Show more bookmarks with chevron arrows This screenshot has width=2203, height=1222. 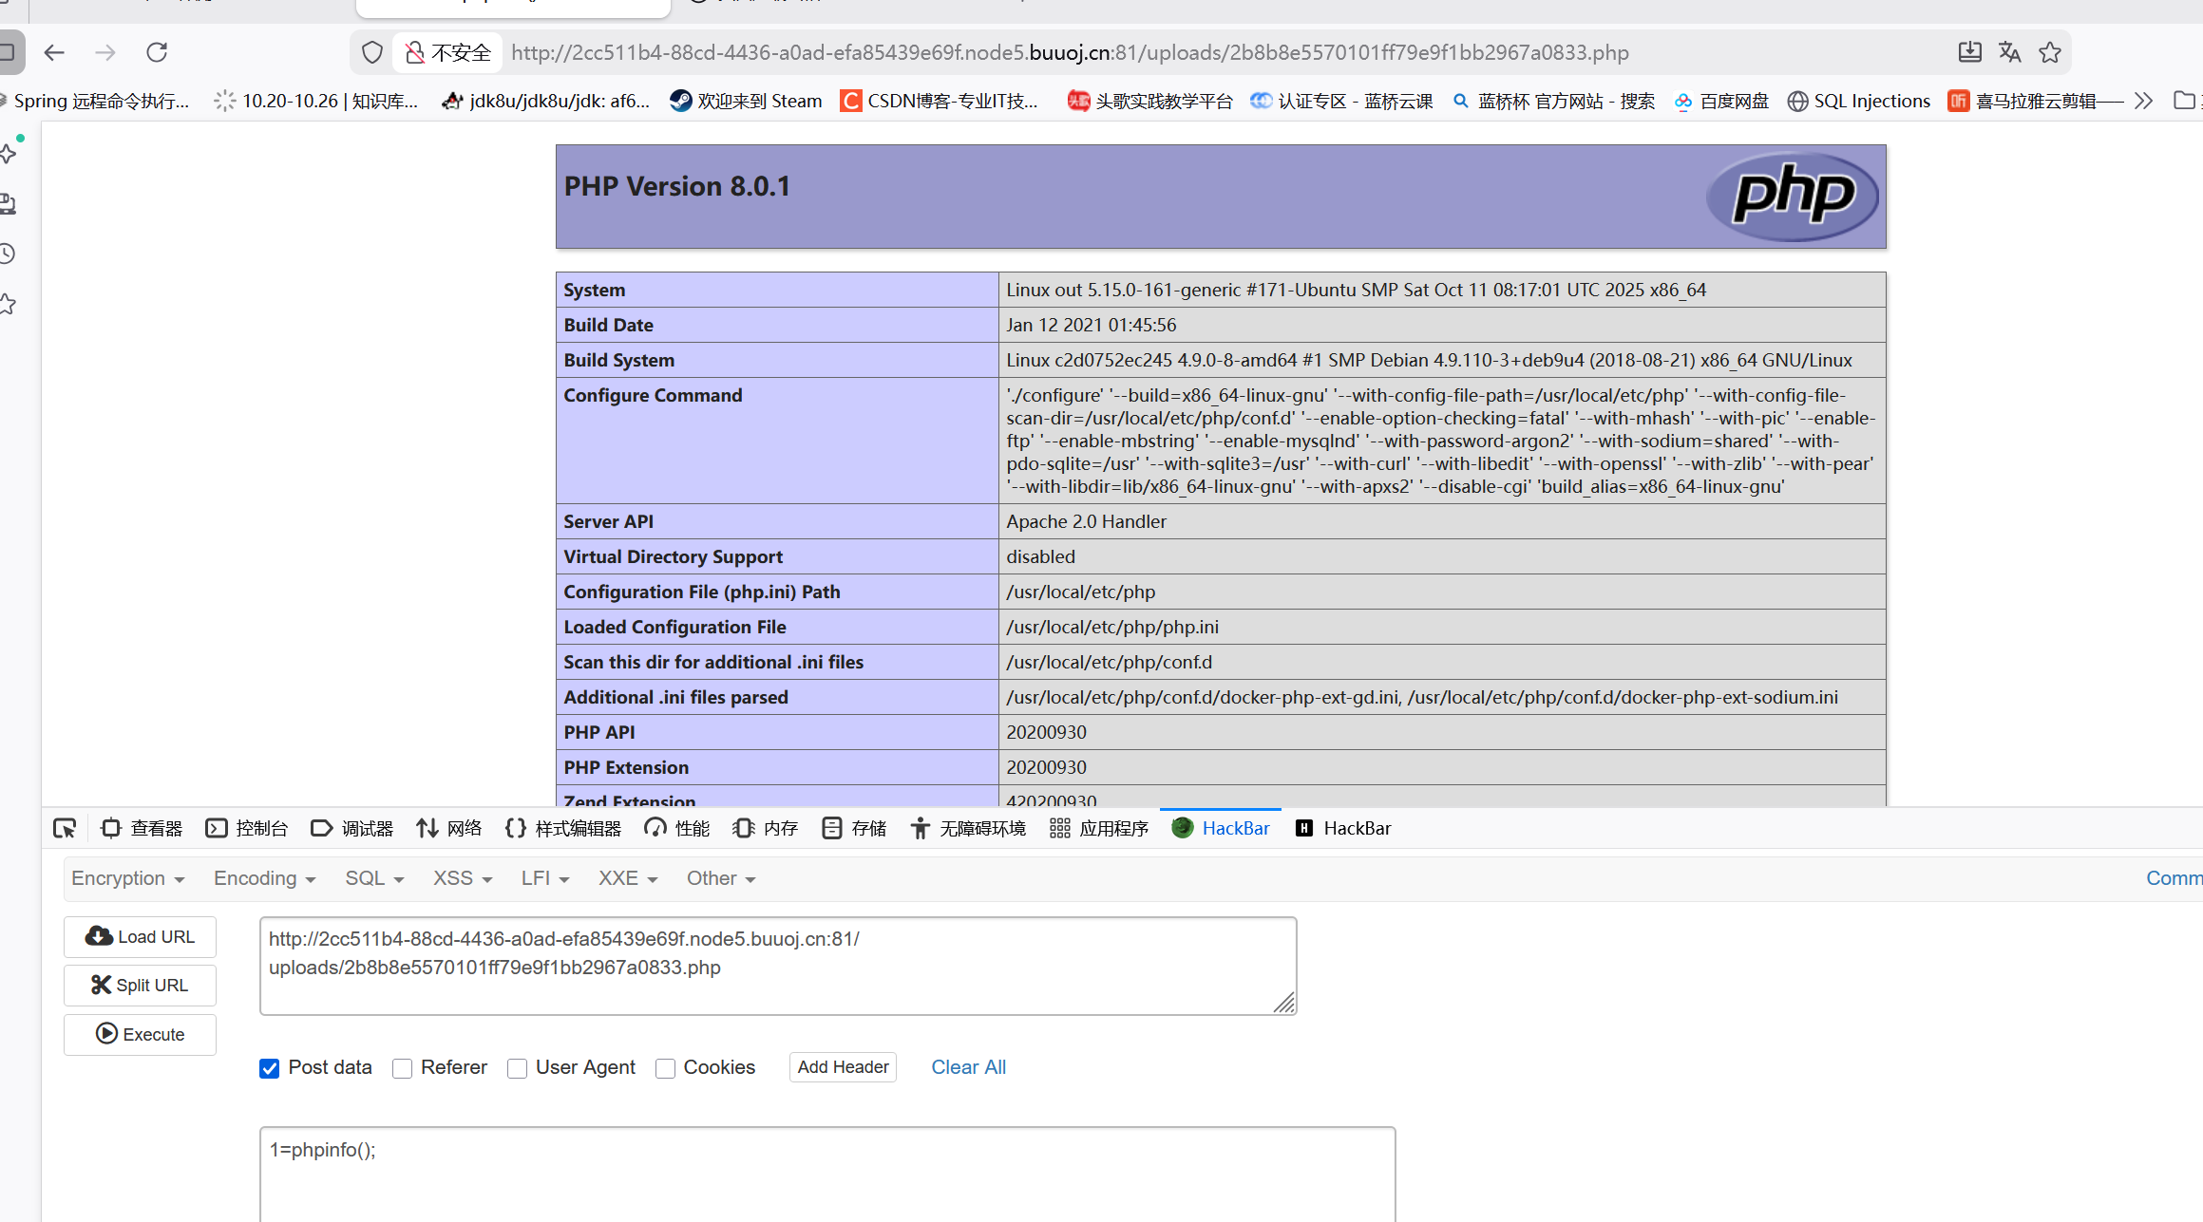[x=2143, y=101]
